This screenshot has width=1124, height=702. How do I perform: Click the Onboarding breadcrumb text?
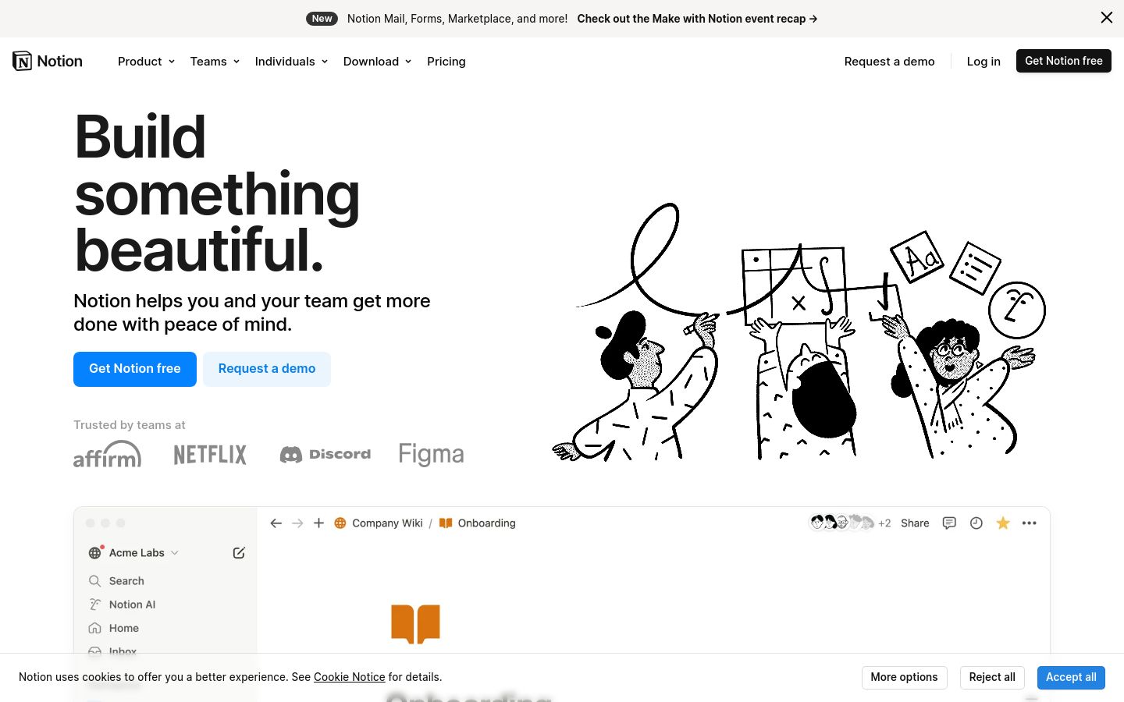point(487,523)
